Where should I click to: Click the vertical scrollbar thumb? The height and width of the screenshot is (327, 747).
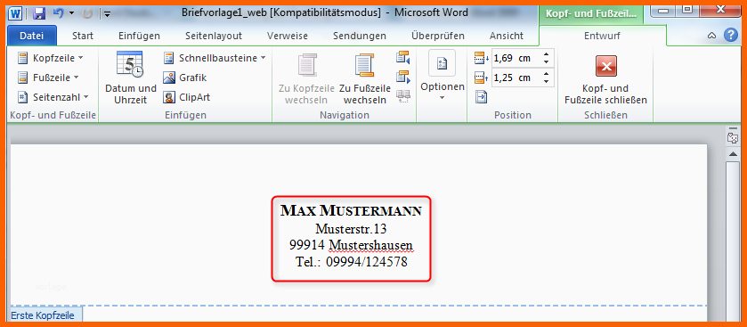click(x=732, y=241)
